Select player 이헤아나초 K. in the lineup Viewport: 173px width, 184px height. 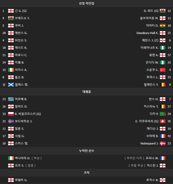click(x=149, y=48)
